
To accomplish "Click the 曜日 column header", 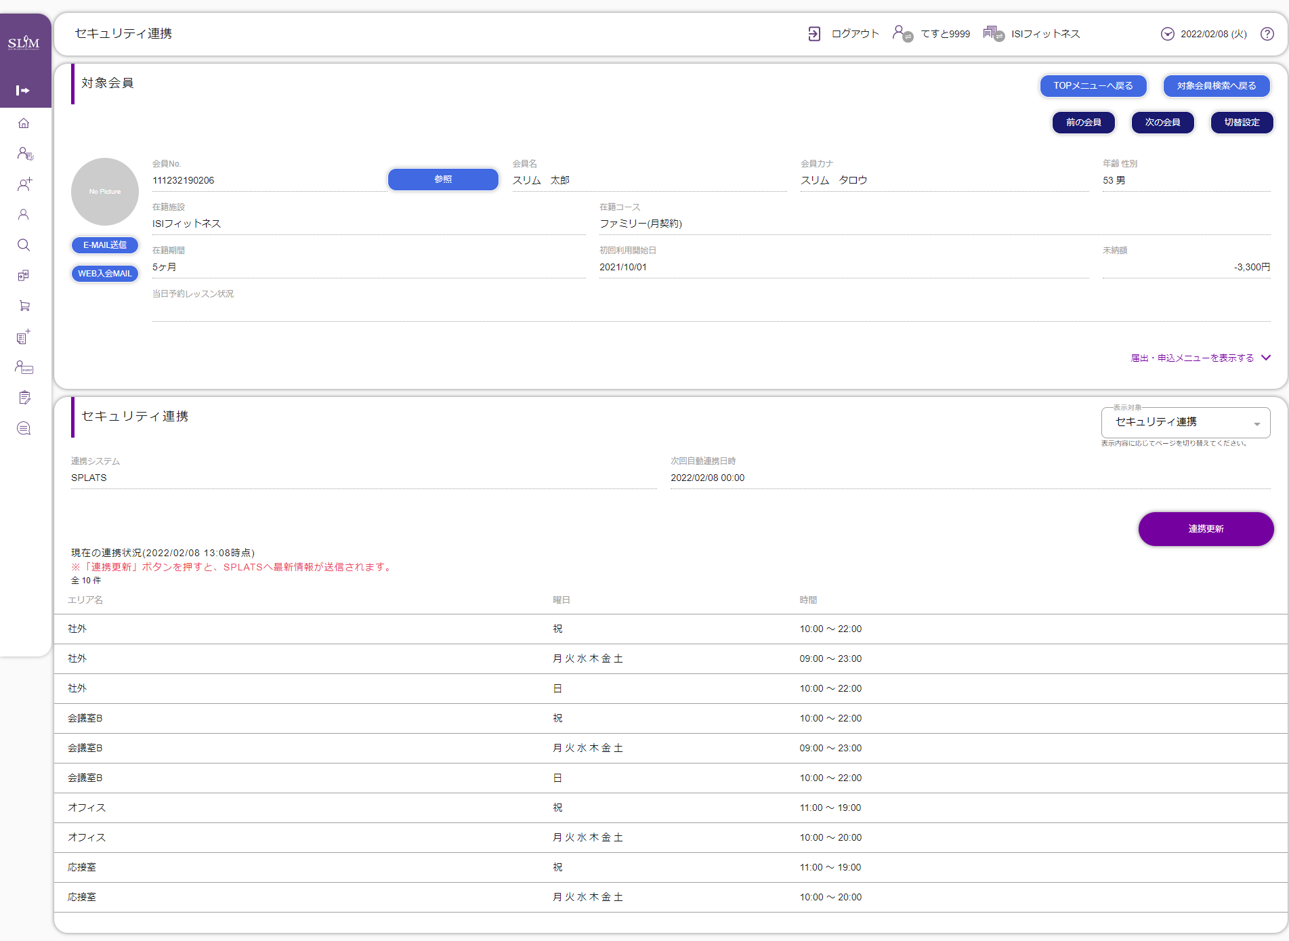I will coord(562,600).
